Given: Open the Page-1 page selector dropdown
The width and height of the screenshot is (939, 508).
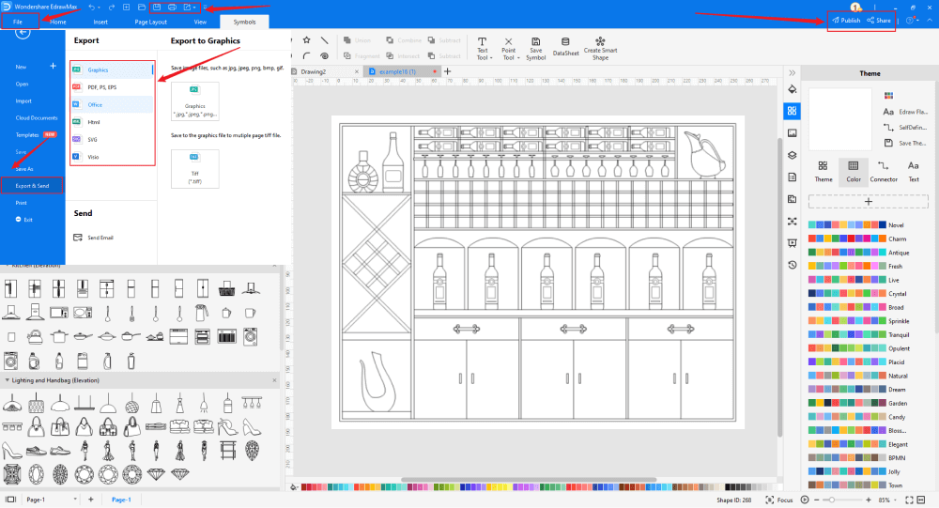Looking at the screenshot, I should 77,500.
